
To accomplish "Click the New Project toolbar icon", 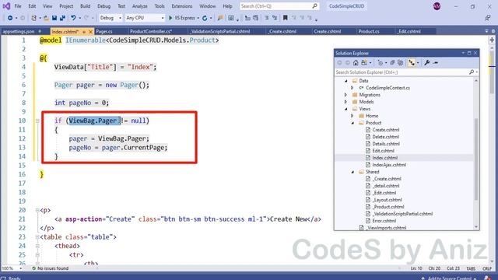I will tap(33, 18).
